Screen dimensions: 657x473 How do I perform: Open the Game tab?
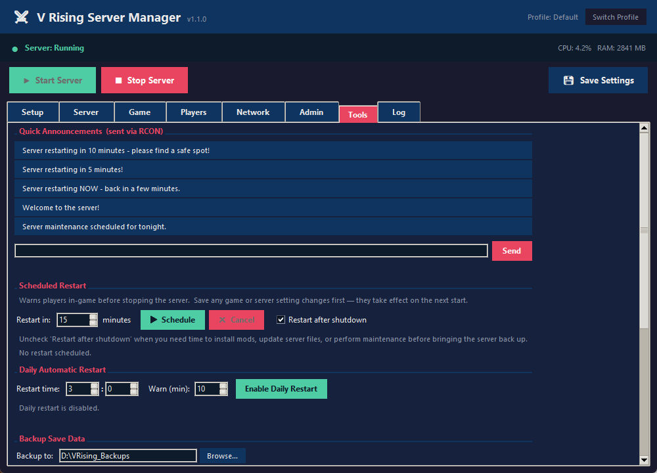140,112
